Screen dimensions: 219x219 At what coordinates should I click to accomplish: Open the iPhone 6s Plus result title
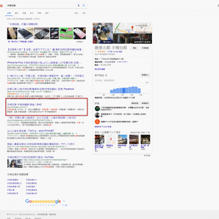44,63
